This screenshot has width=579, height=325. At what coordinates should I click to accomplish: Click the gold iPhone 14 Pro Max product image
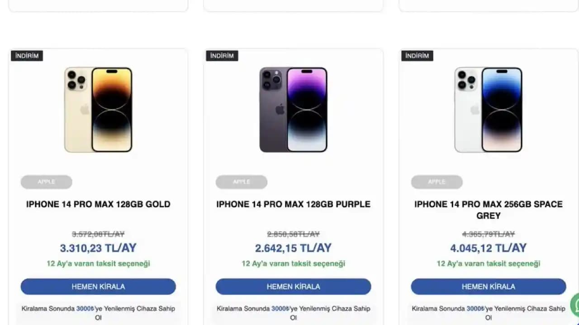coord(98,109)
